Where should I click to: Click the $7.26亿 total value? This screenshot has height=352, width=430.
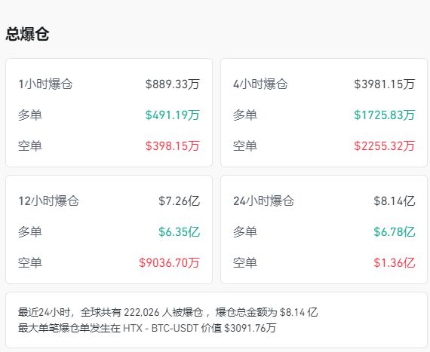coord(179,200)
